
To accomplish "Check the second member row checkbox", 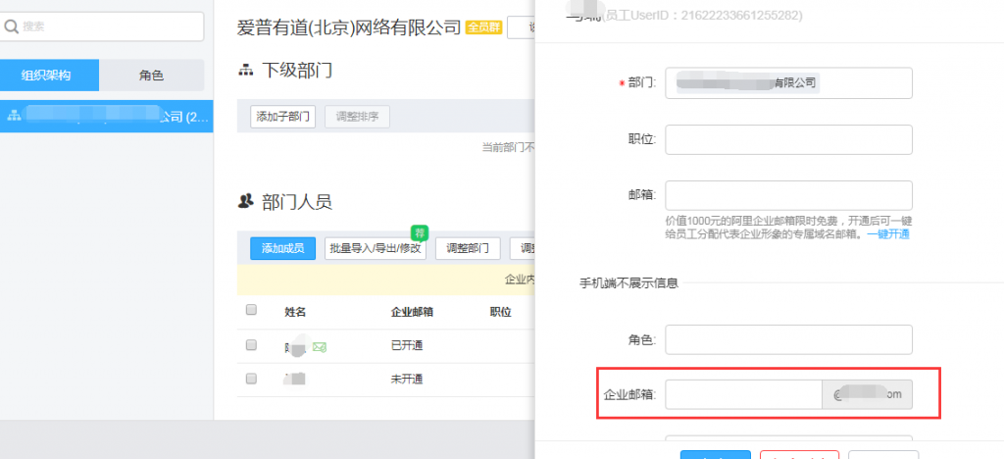I will pyautogui.click(x=251, y=378).
